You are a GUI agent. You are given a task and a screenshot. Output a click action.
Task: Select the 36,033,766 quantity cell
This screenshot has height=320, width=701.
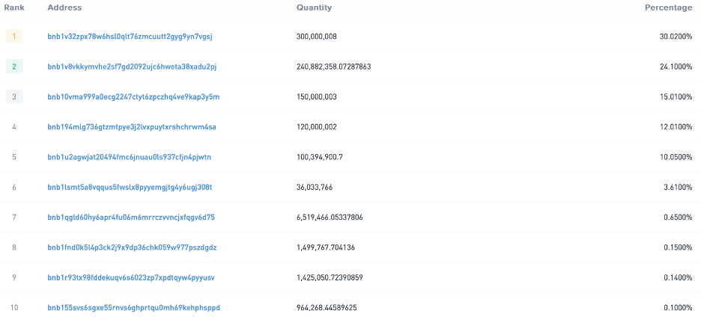(x=315, y=187)
